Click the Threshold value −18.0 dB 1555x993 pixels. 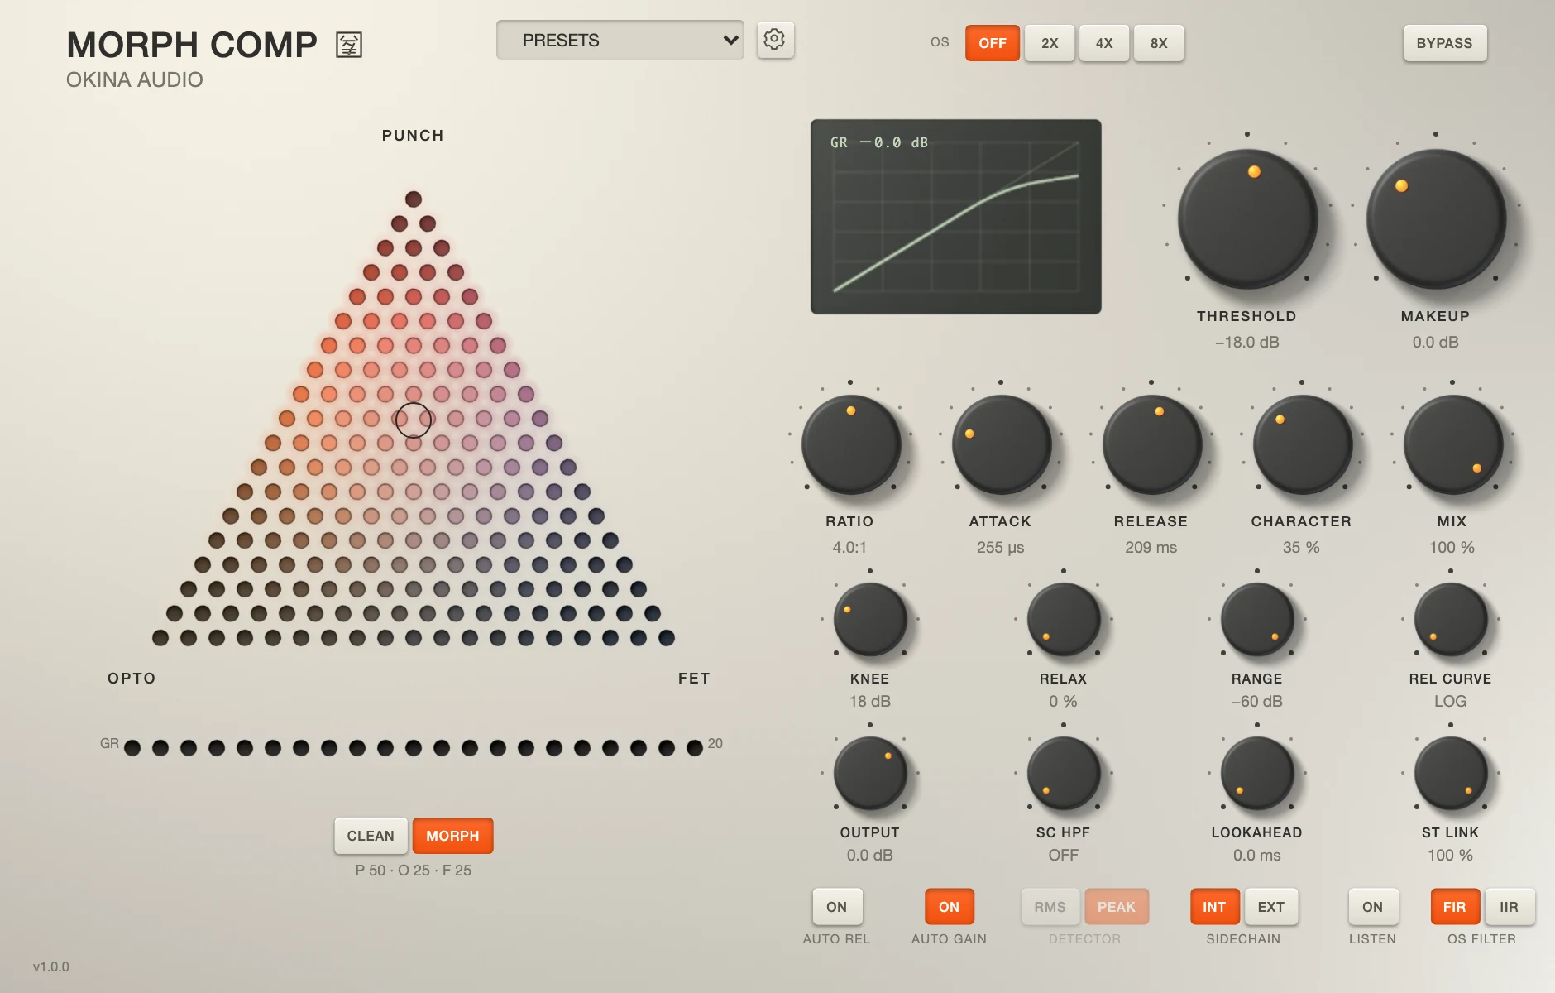tap(1247, 343)
